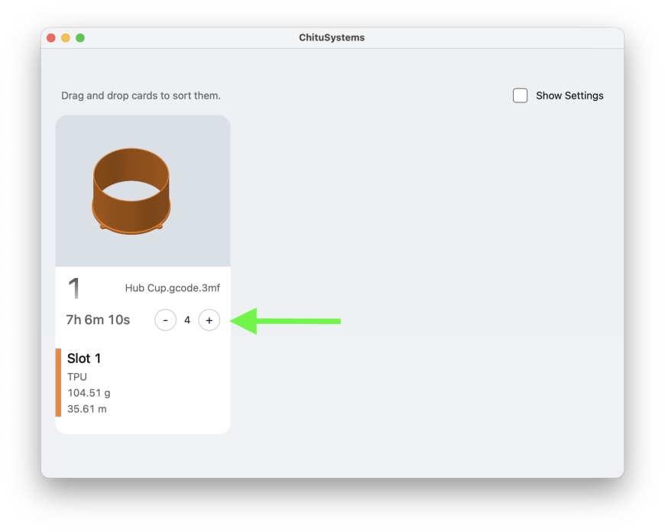The image size is (665, 532).
Task: Click the card number 1
Action: (74, 288)
